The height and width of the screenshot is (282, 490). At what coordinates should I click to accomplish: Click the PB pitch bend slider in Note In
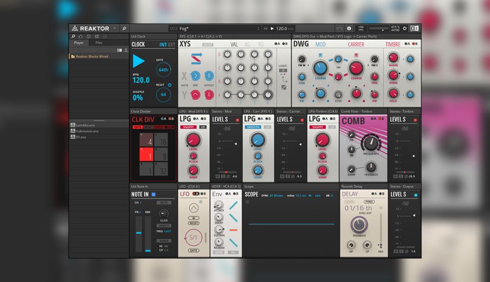tap(138, 233)
